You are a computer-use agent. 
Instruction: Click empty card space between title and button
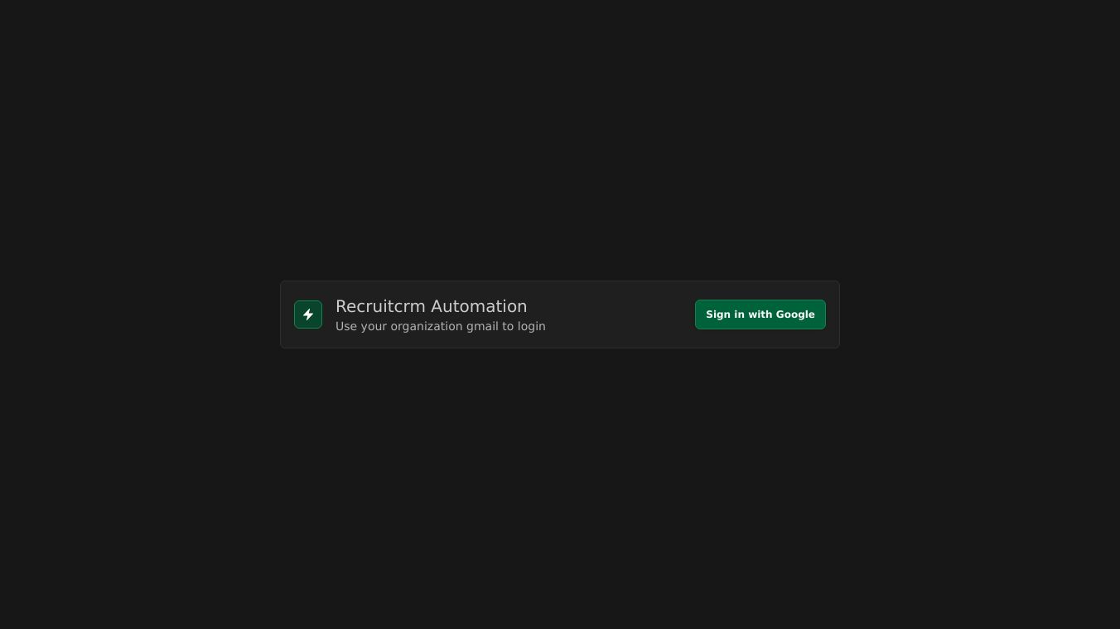[620, 314]
